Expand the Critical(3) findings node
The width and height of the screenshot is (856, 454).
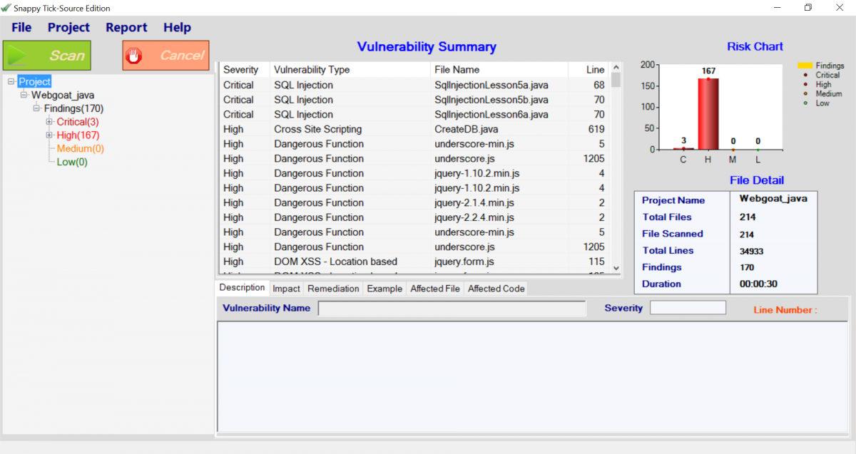coord(49,122)
